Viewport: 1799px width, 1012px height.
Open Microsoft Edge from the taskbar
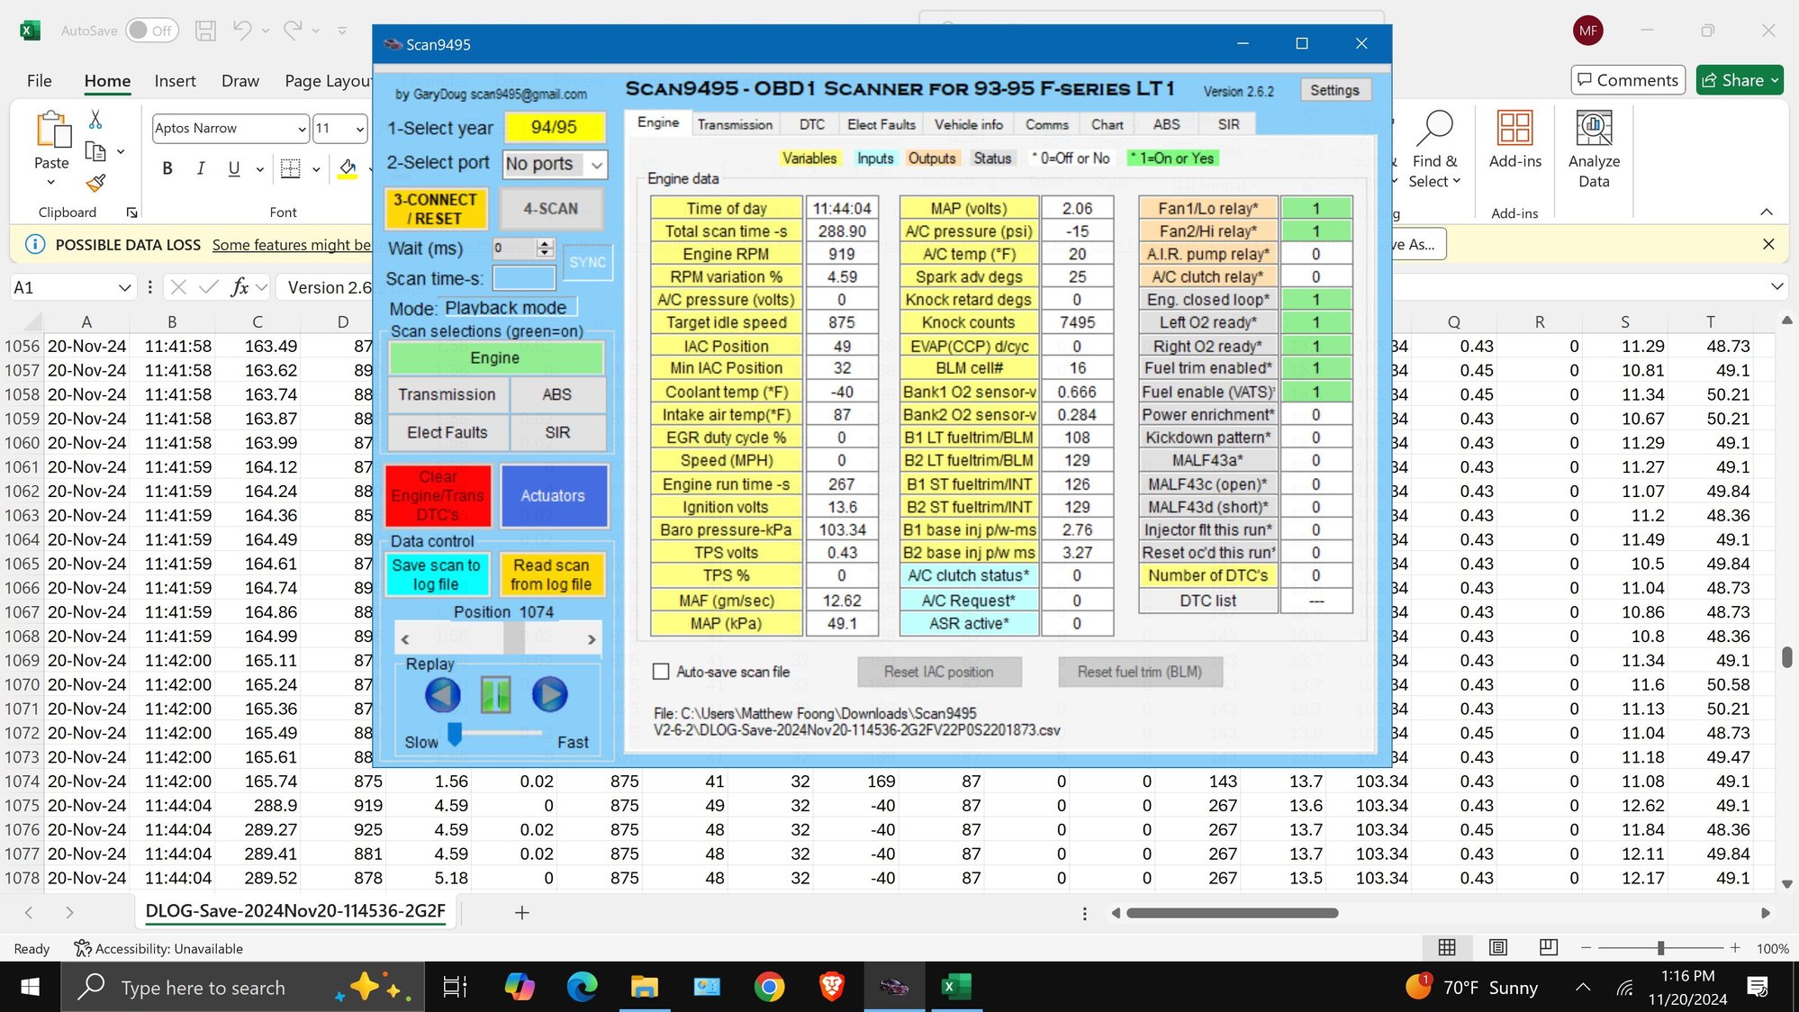582,987
